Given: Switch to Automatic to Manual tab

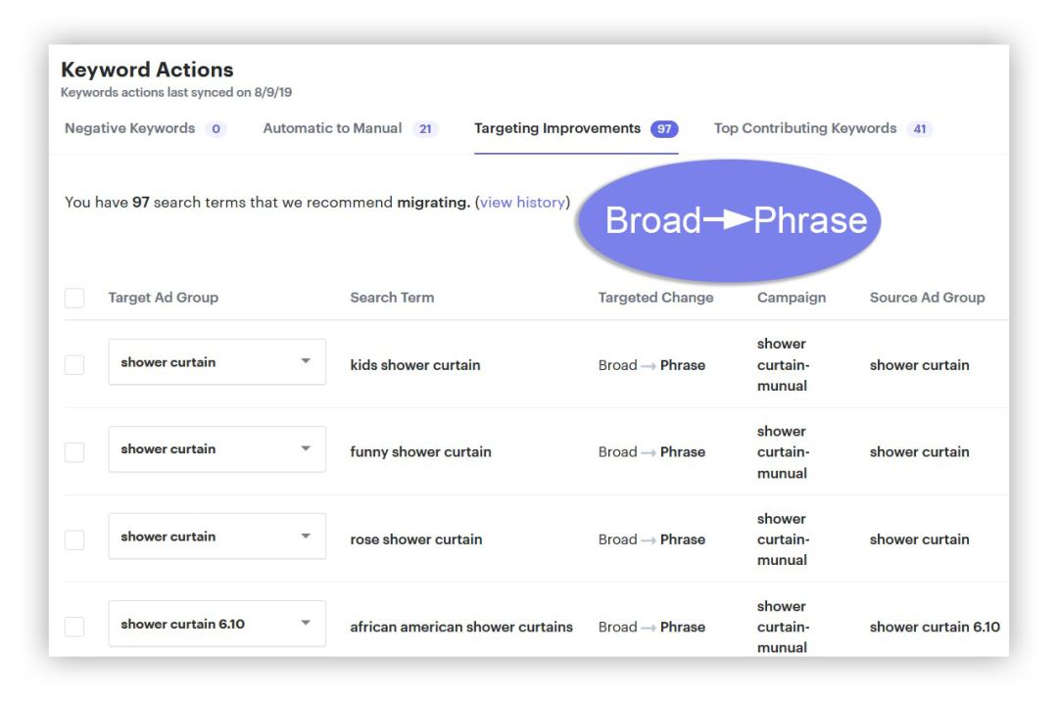Looking at the screenshot, I should 350,129.
